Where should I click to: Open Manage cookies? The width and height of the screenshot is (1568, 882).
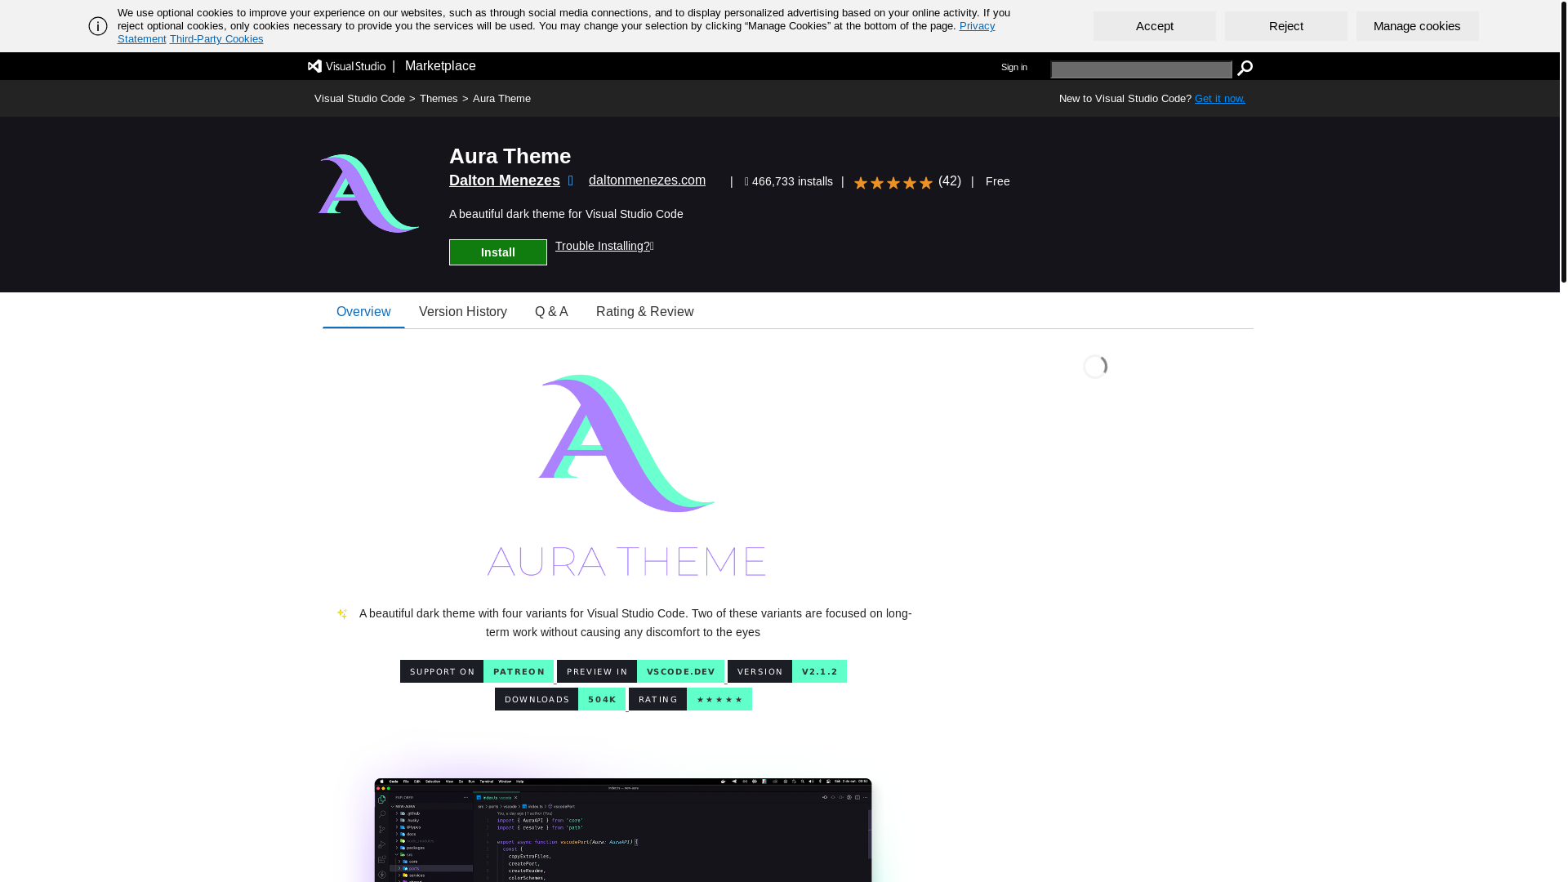[x=1418, y=26]
